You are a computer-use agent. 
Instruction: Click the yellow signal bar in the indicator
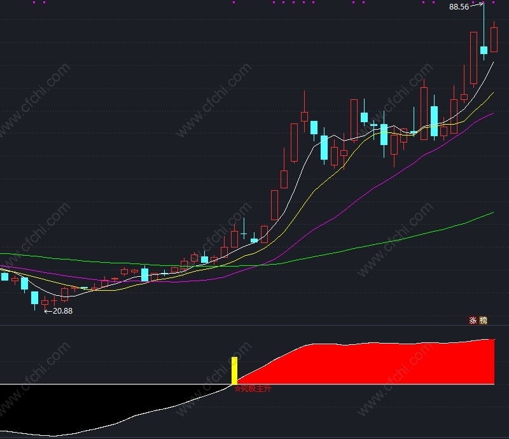[234, 371]
